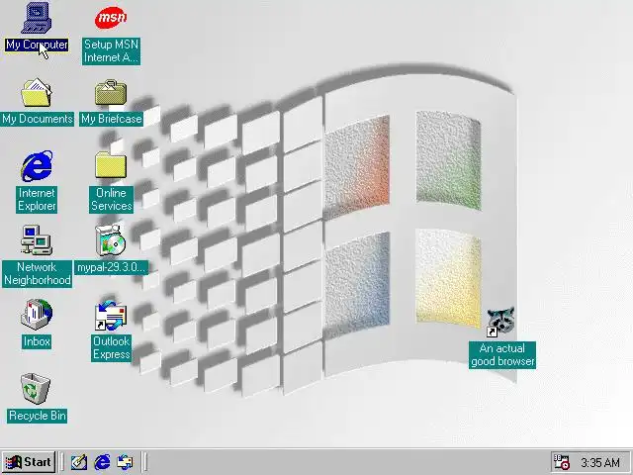Launch Internet Explorer from Quick Launch

pyautogui.click(x=102, y=462)
